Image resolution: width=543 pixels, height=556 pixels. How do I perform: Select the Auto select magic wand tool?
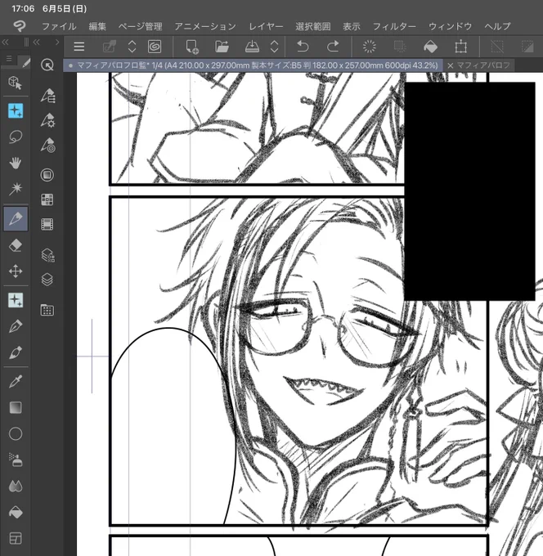pyautogui.click(x=16, y=189)
